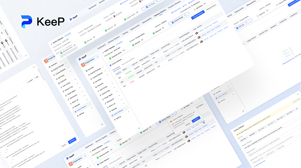The image size is (301, 168).
Task: Click Cancel button in code dialog
Action: pyautogui.click(x=64, y=145)
